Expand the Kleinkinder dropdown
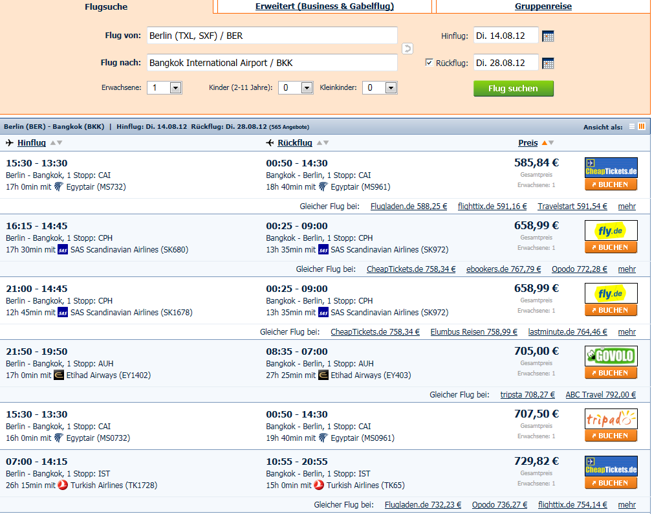652x514 pixels. 380,88
